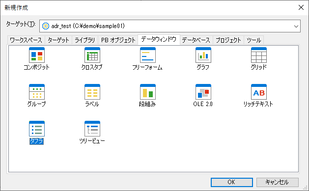The height and width of the screenshot is (191, 309).
Task: Switch to the データベース tab
Action: (x=197, y=40)
